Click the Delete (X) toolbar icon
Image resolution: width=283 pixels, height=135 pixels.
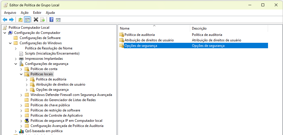pos(36,20)
